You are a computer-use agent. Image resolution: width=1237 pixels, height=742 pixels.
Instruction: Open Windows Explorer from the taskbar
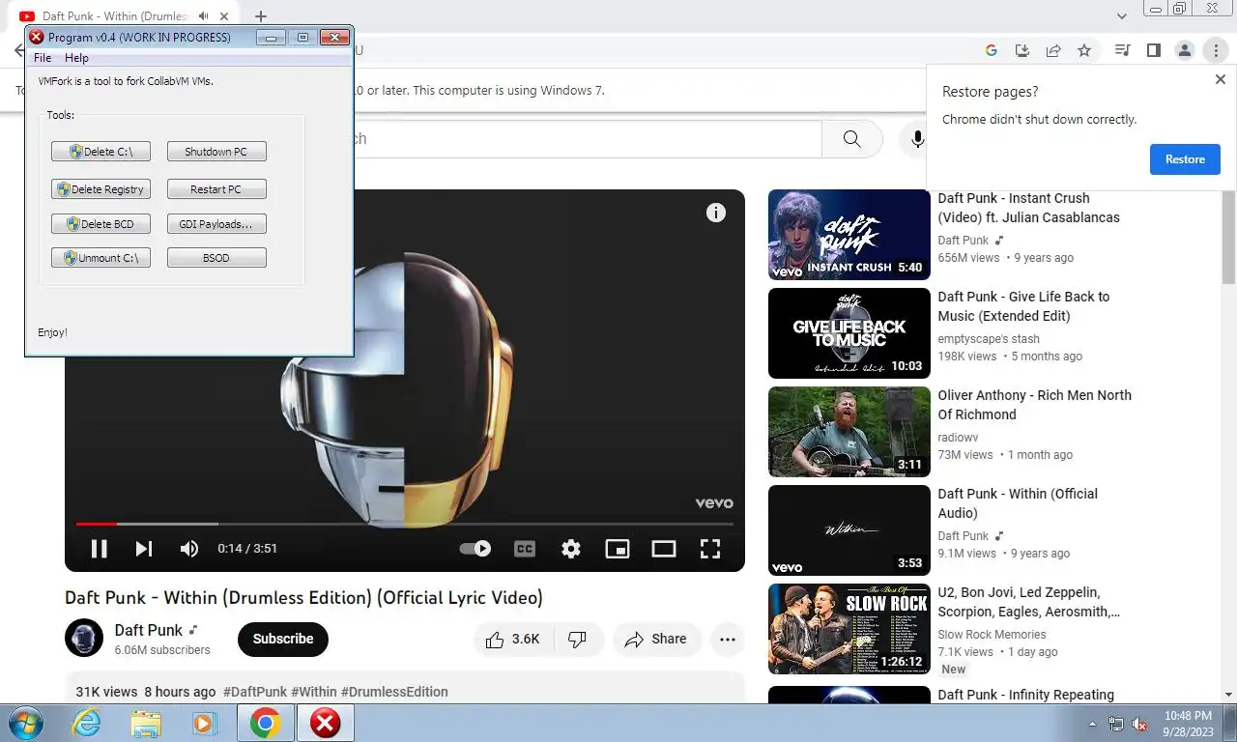(146, 723)
